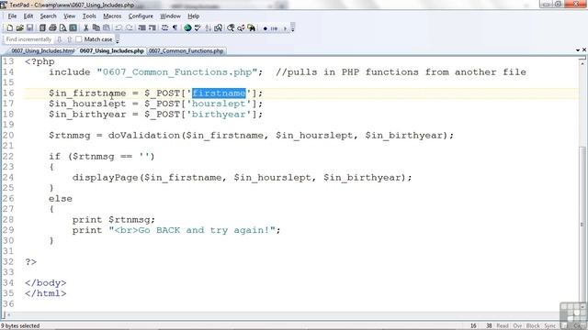Click the Paste clipboard icon
Viewport: 588px width, 330px height.
click(107, 27)
